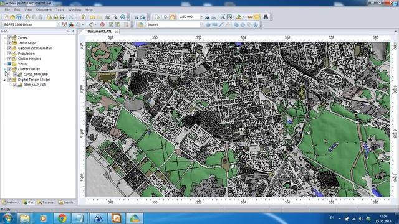
Task: Uncheck the Traffic Maps checkbox
Action: coord(9,43)
